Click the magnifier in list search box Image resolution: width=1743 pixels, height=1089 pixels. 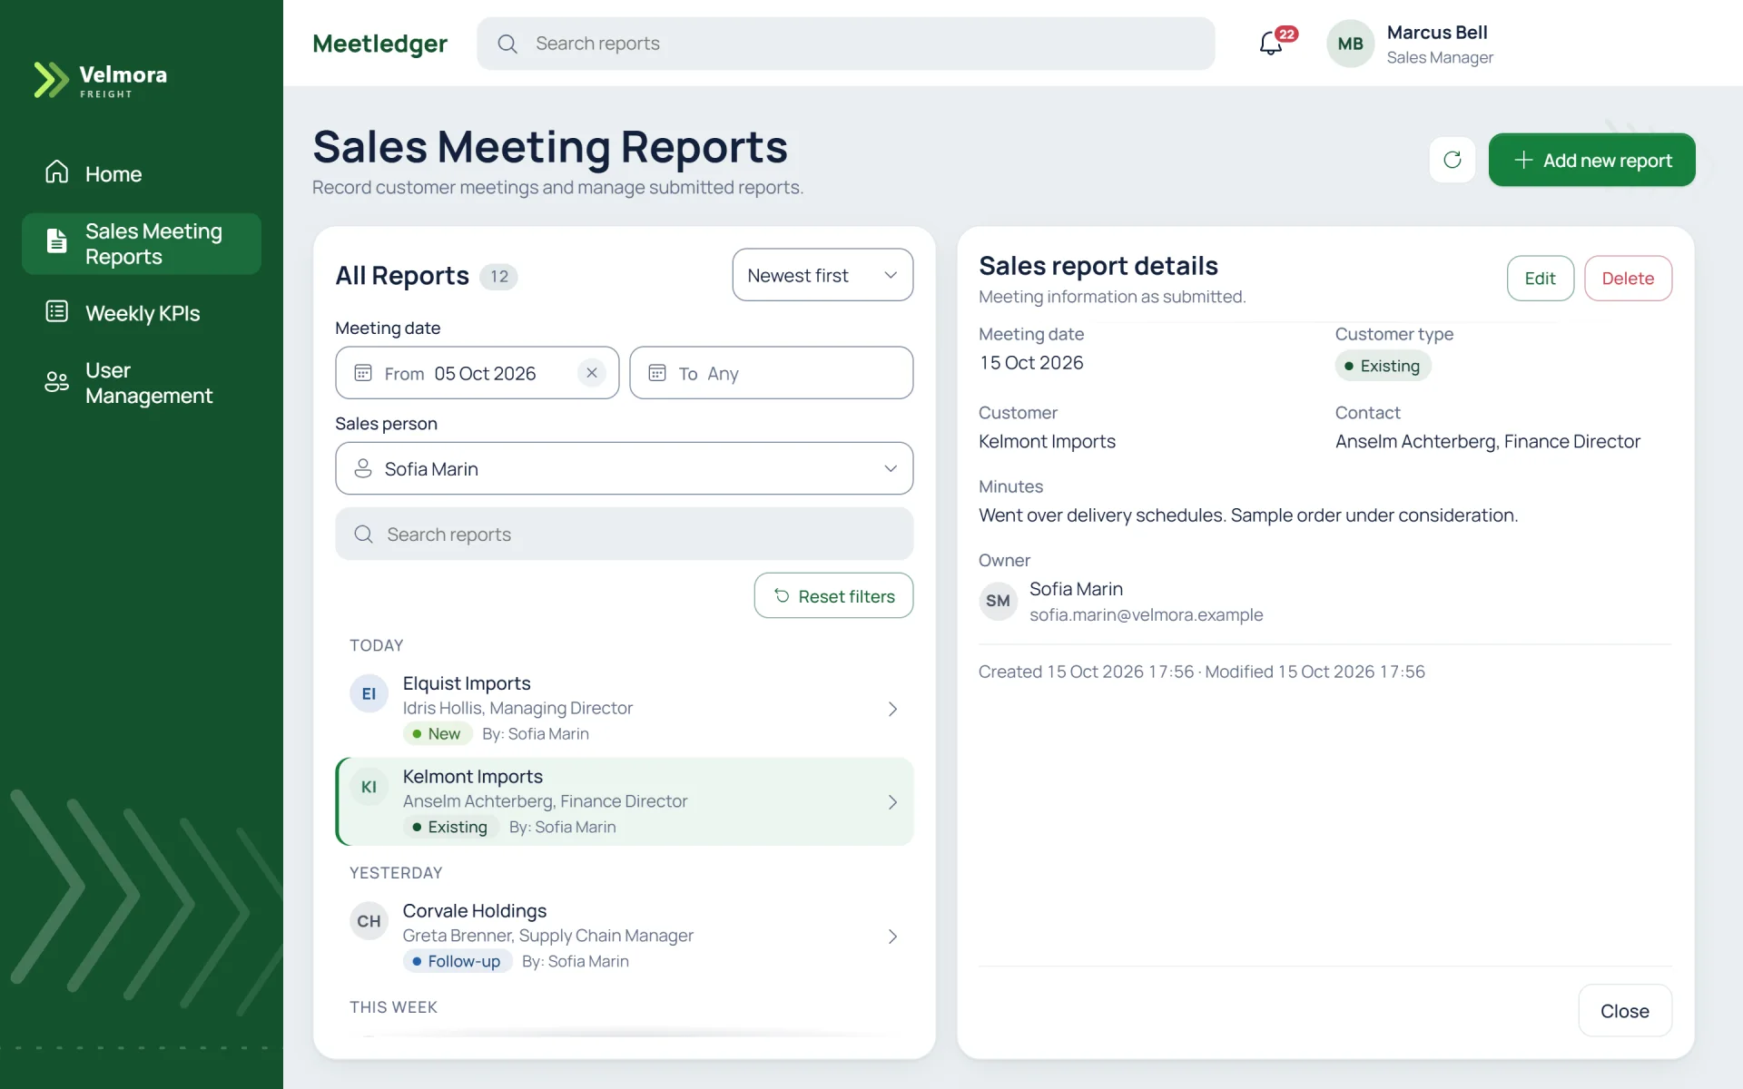coord(363,534)
